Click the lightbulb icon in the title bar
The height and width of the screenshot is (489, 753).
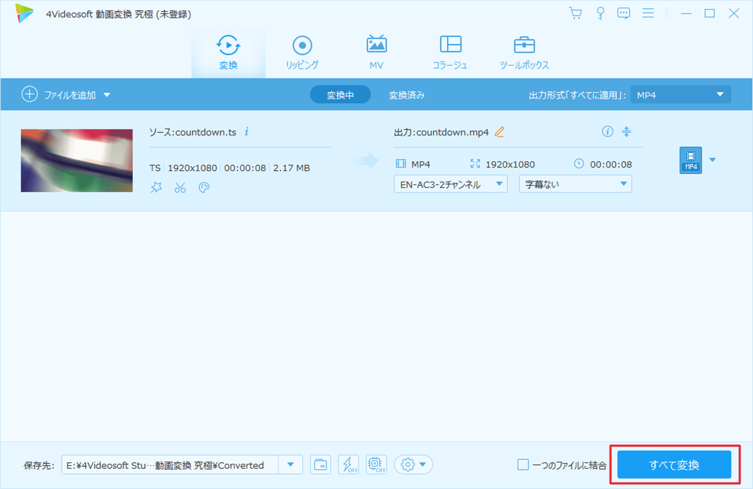(601, 13)
